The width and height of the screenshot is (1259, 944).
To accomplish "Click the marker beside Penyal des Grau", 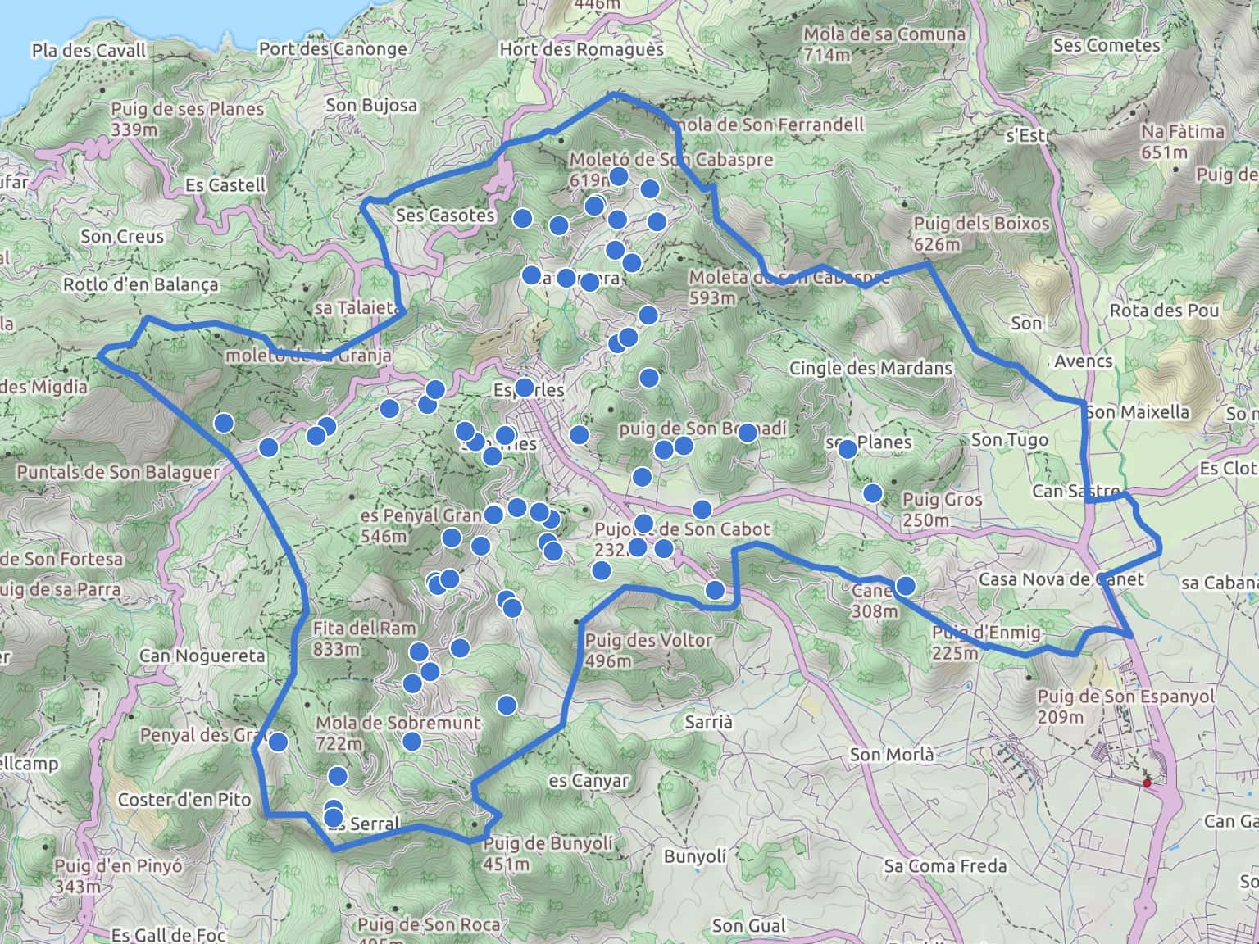I will pos(279,742).
